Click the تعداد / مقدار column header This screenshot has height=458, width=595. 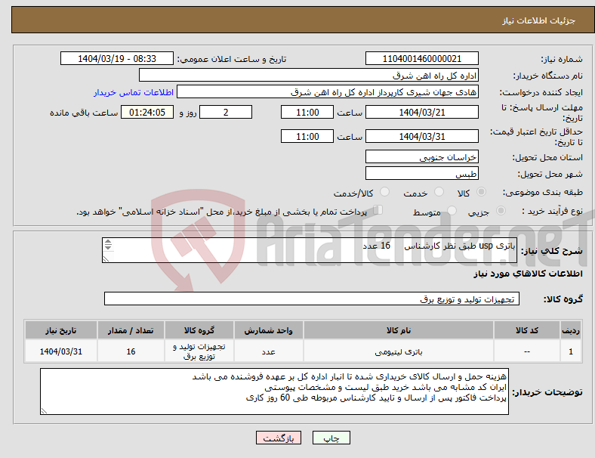point(131,330)
